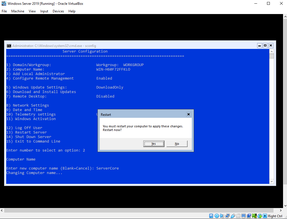Click the shared folders status icon
287x219 pixels.
238,216
